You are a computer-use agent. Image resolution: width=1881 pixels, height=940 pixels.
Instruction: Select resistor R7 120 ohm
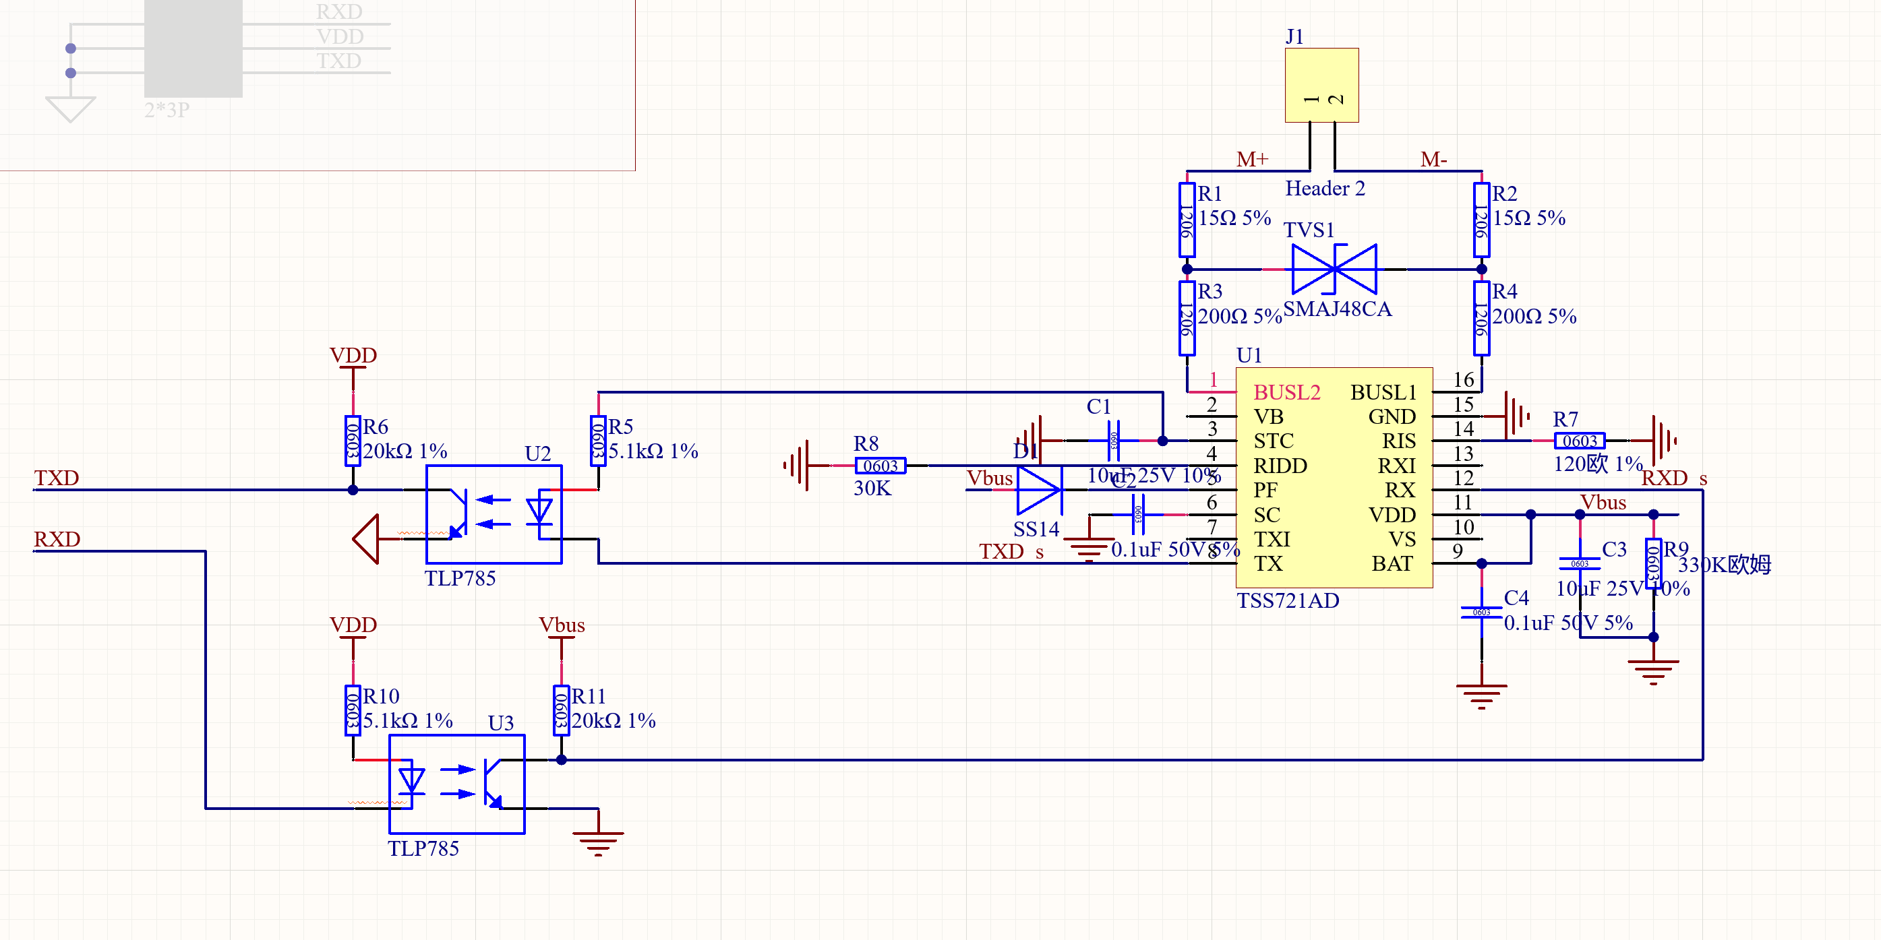[1580, 441]
